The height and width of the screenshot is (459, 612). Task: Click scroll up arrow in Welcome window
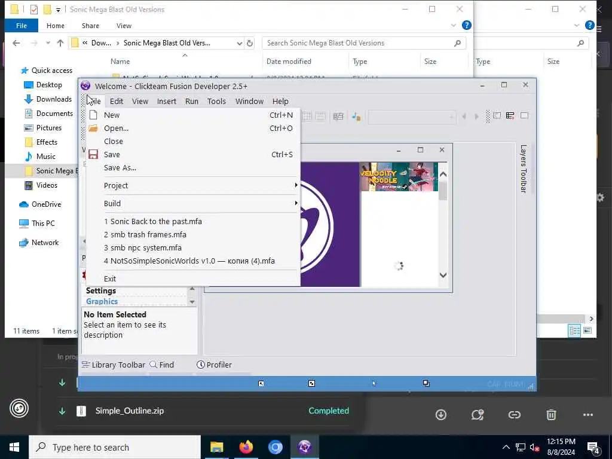pos(443,175)
